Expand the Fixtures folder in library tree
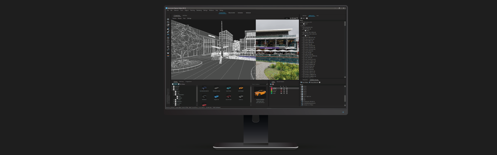The height and width of the screenshot is (155, 497). (x=172, y=88)
